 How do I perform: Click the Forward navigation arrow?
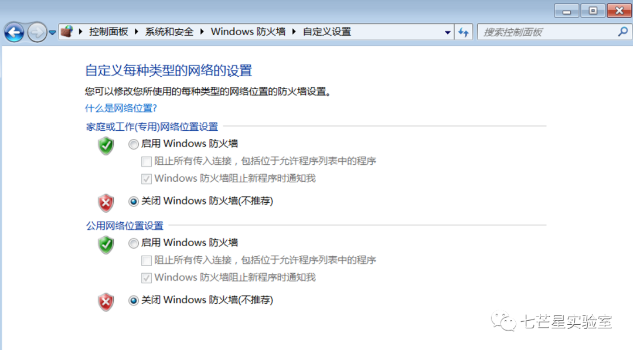pyautogui.click(x=37, y=32)
